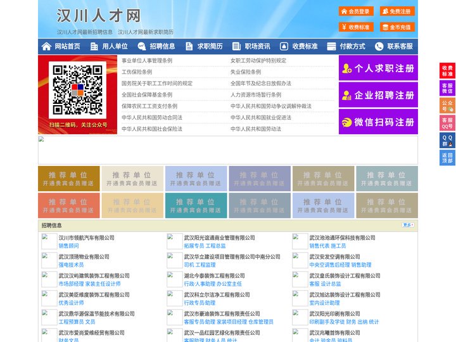Viewport: 456px width, 342px height.
Task: Click the company logo beside 汉川市领航汽车有限公司
Action: pyautogui.click(x=49, y=241)
